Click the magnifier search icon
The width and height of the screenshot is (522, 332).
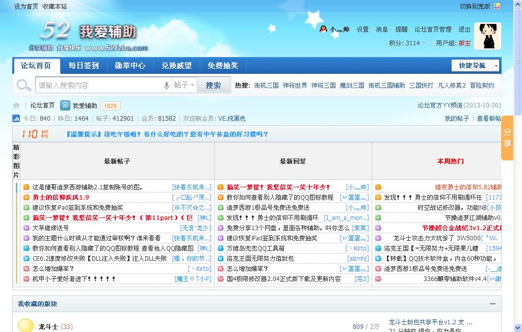click(x=23, y=86)
